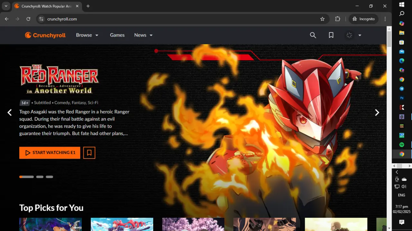Viewport: 412px width, 231px height.
Task: Open File Explorer from taskbar
Action: coord(402,33)
